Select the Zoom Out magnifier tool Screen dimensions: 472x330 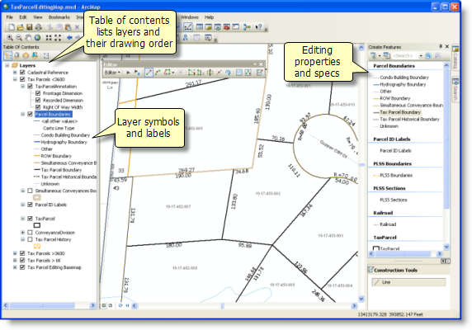pyautogui.click(x=19, y=38)
